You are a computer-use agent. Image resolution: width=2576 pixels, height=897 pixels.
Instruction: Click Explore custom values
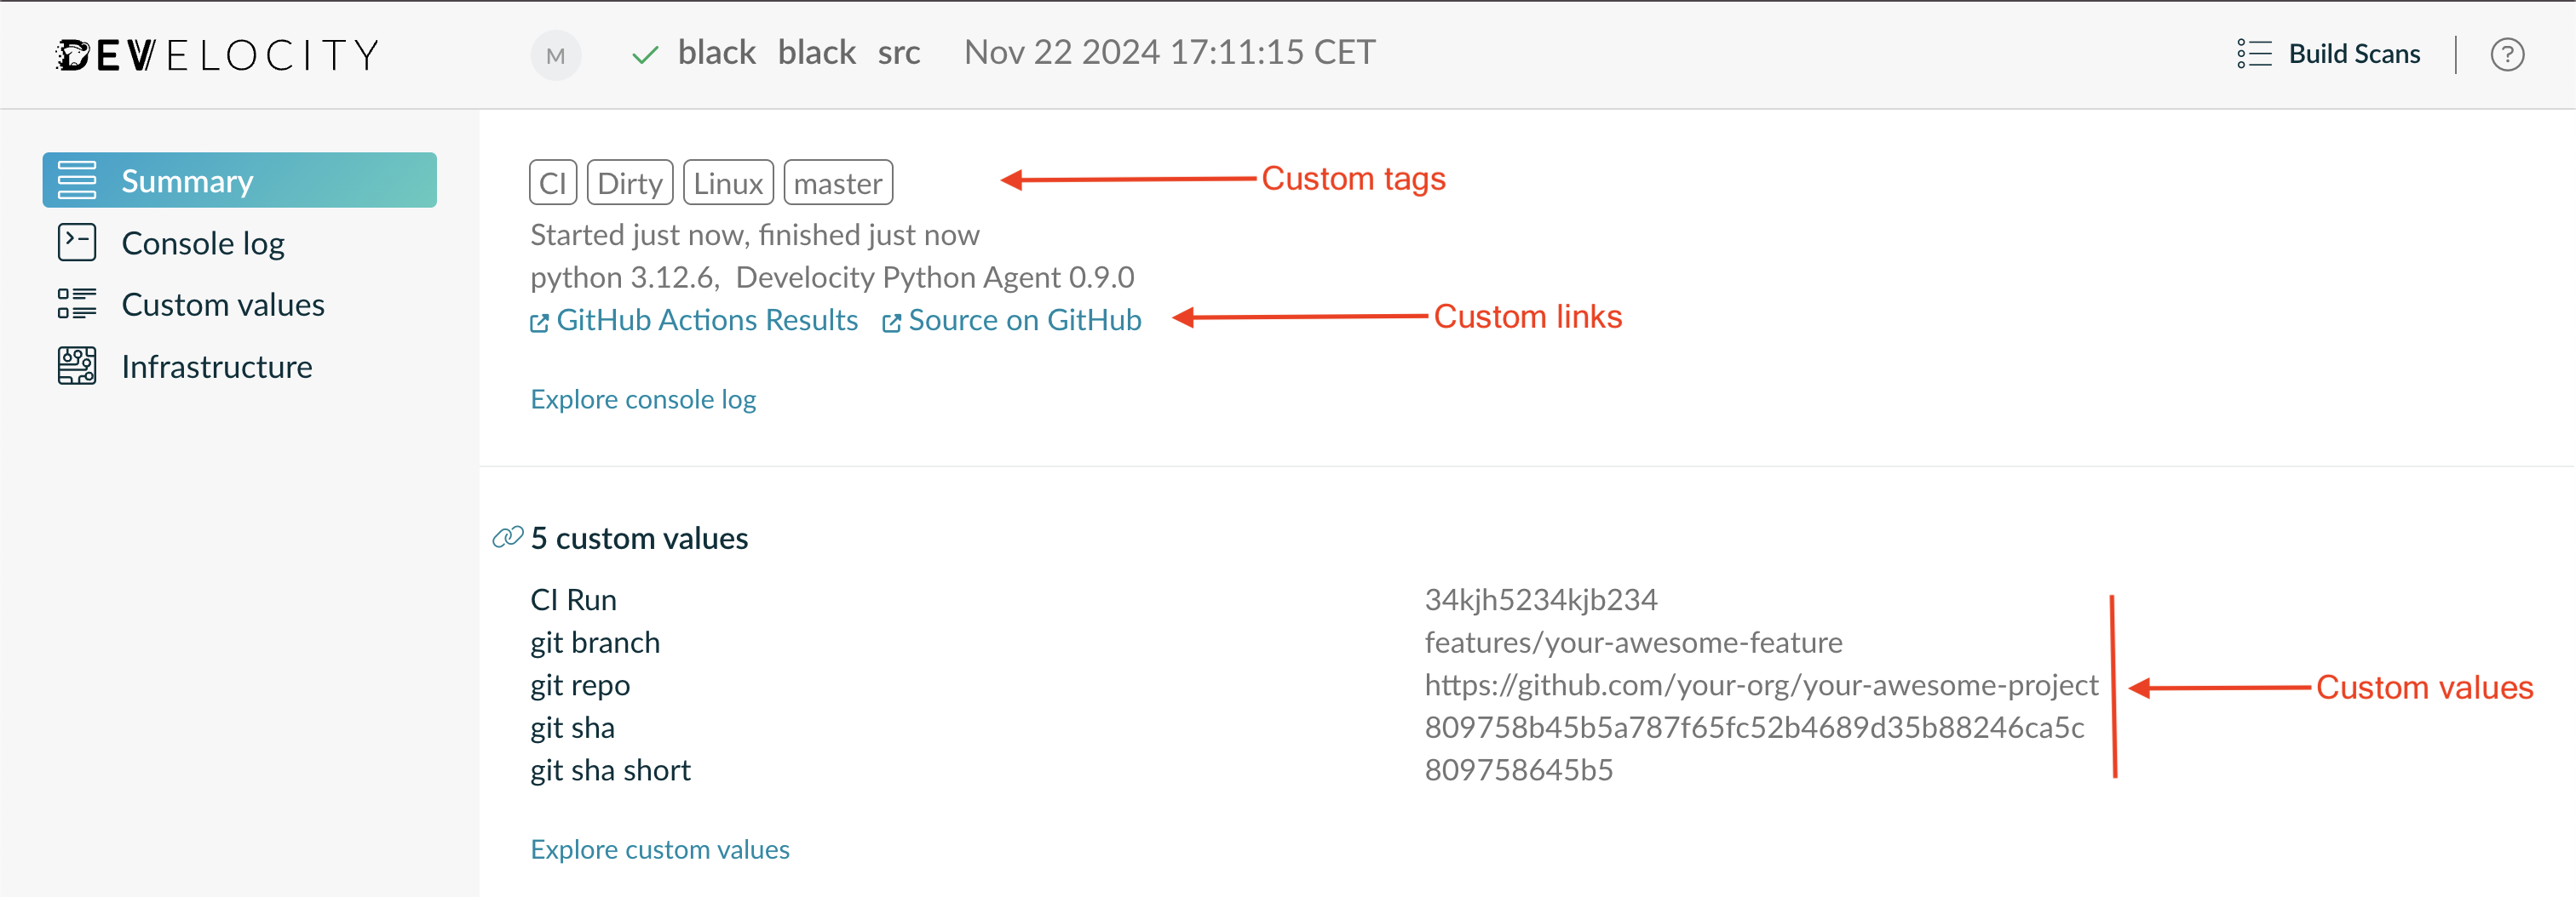tap(659, 849)
